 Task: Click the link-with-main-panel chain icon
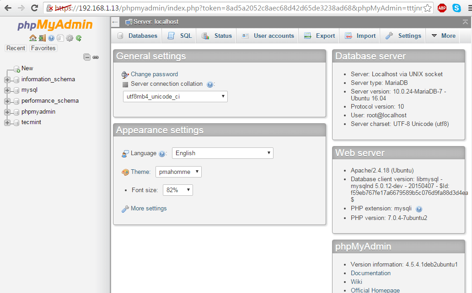(x=96, y=57)
